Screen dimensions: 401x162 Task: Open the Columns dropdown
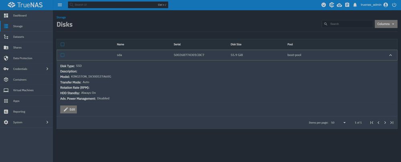coord(386,24)
